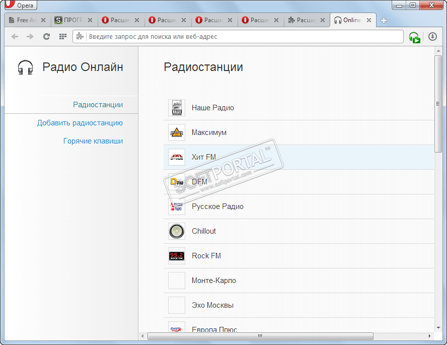Click the vertical scrollbar thumb
This screenshot has height=345, width=447.
pyautogui.click(x=438, y=104)
